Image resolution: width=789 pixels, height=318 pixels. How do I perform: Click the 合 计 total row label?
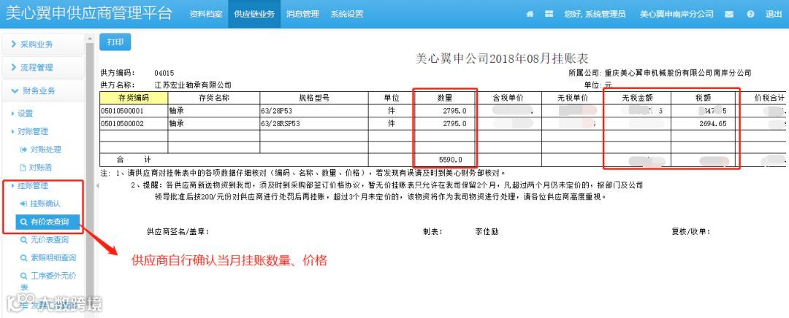(x=134, y=160)
